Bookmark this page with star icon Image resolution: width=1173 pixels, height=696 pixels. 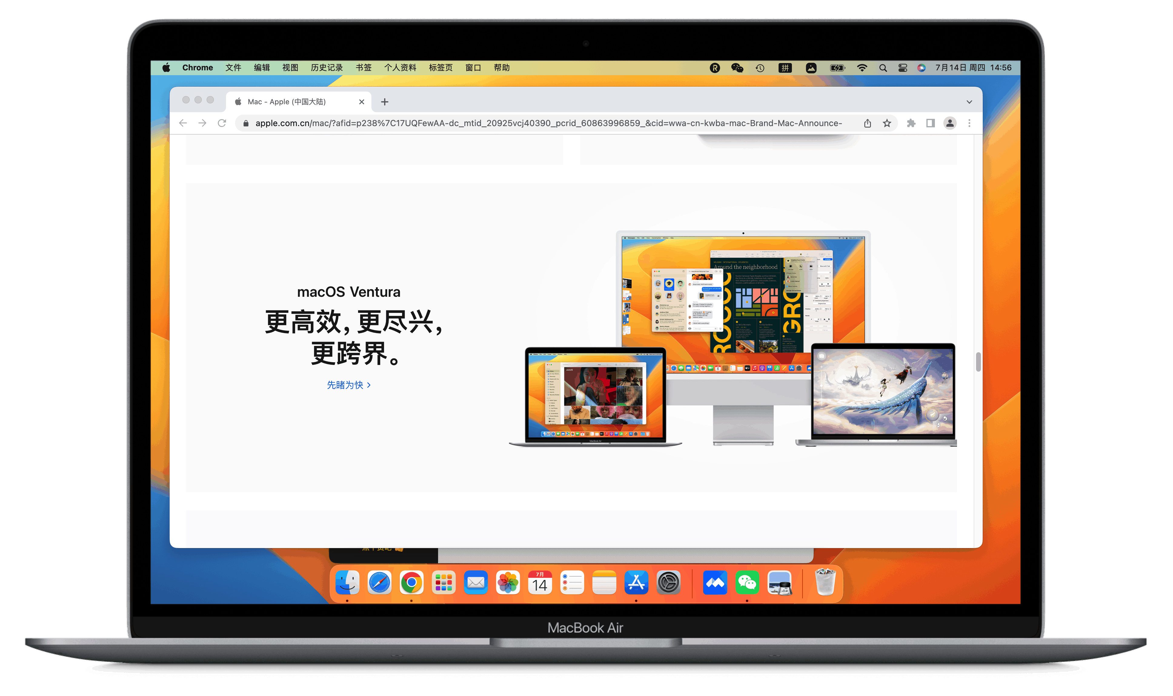(887, 123)
